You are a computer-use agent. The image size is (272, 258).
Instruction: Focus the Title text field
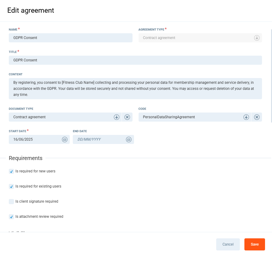[x=135, y=60]
